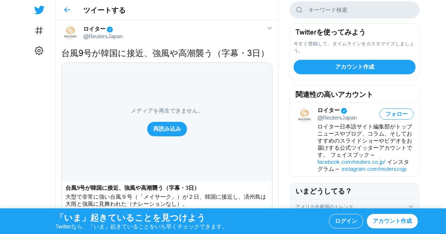Open the settings gear icon

[x=39, y=51]
